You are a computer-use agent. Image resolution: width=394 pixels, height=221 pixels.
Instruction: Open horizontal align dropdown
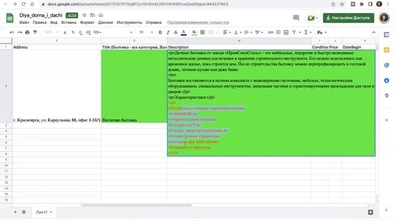tap(227, 33)
